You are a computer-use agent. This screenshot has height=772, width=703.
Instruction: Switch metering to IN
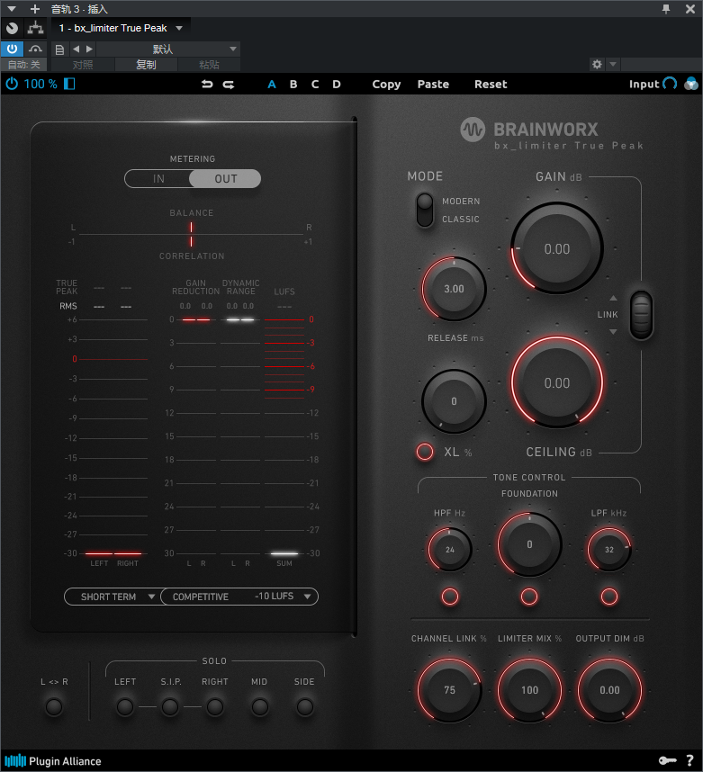(x=158, y=179)
